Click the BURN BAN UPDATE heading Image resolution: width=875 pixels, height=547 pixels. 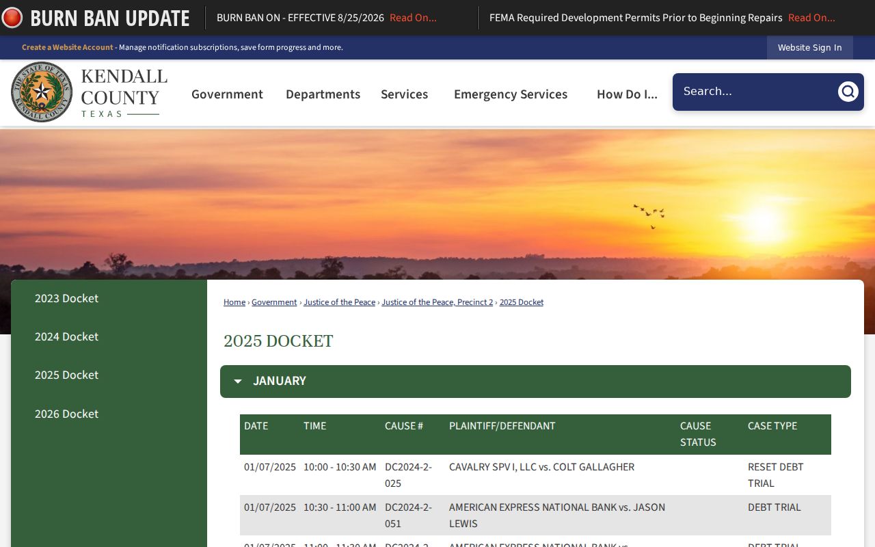pyautogui.click(x=110, y=18)
